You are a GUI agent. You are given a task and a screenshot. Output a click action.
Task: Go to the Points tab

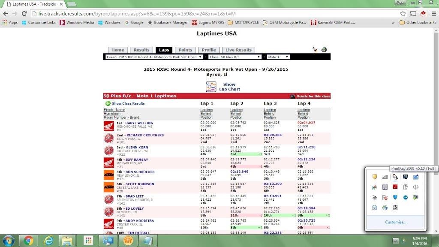(x=185, y=50)
